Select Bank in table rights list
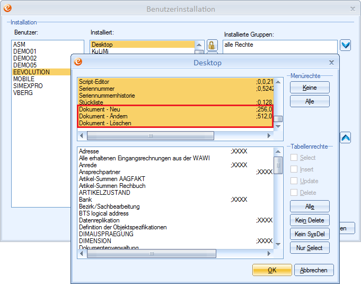 point(175,200)
